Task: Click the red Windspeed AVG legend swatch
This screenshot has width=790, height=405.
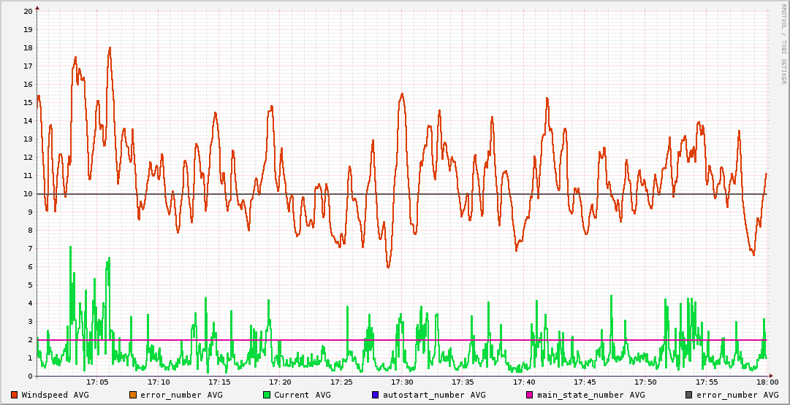Action: pyautogui.click(x=15, y=395)
